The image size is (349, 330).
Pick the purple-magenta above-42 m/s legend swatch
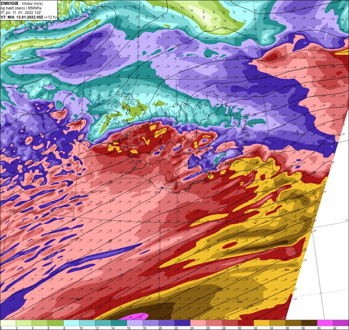(341, 323)
